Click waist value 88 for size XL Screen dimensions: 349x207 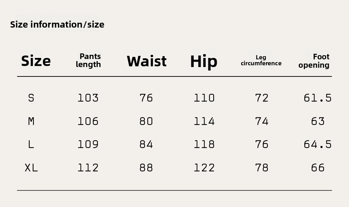tap(146, 168)
